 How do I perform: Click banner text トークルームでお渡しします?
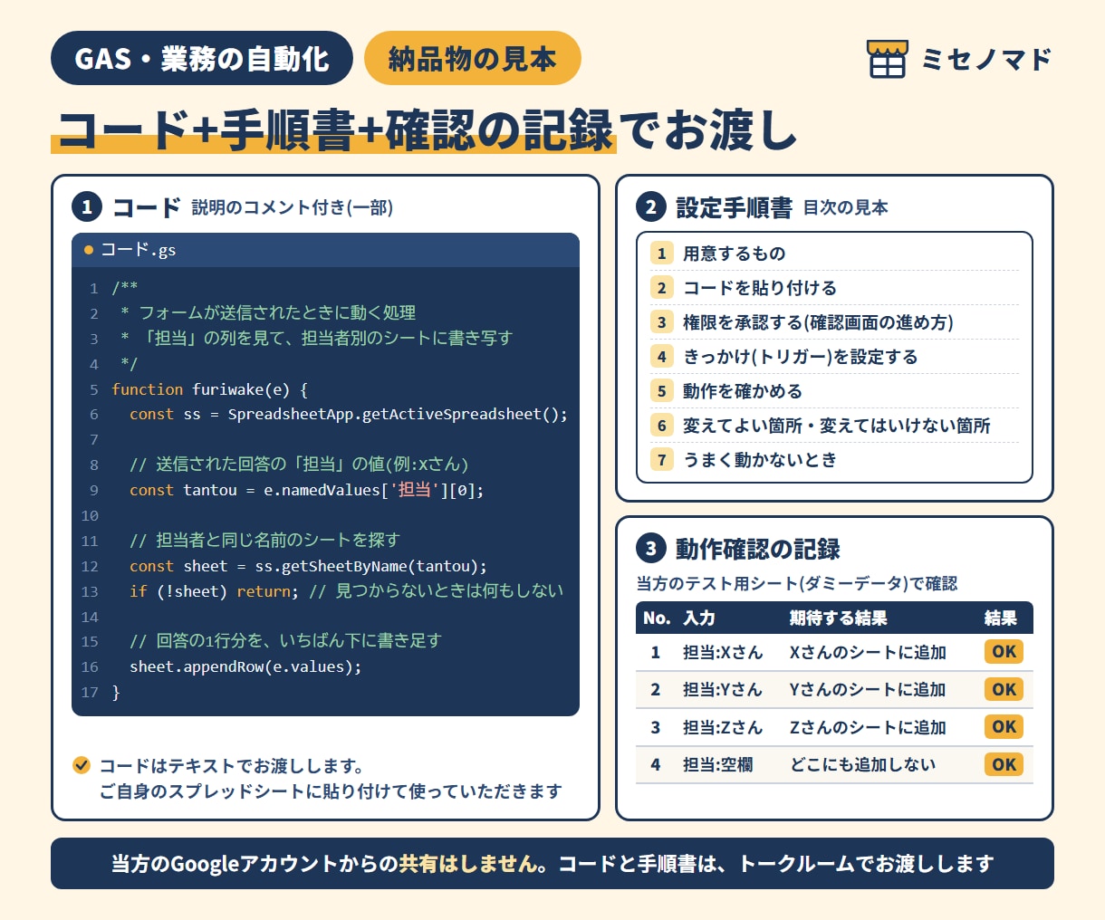click(867, 864)
